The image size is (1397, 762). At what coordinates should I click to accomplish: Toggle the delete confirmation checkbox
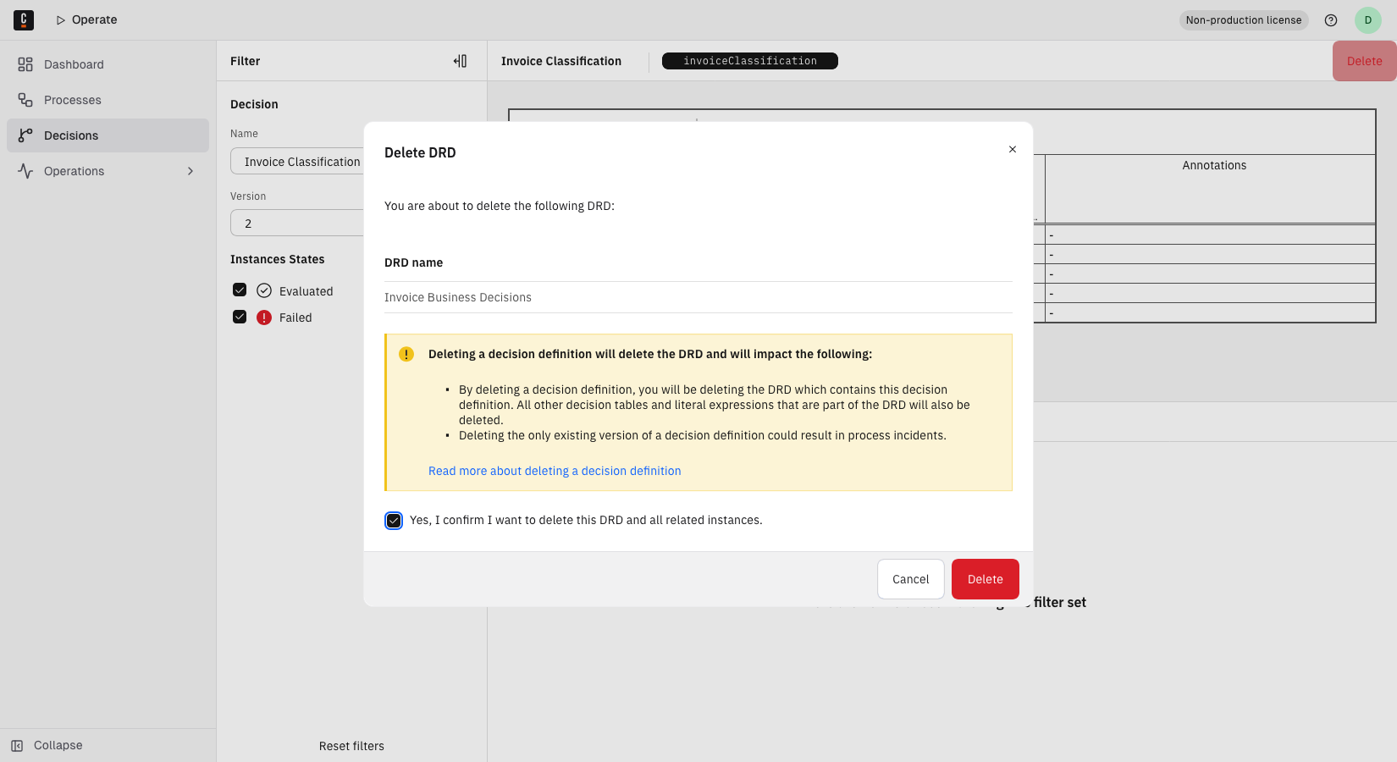tap(394, 521)
